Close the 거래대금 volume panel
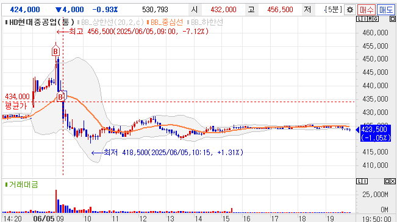This screenshot has width=397, height=222. coord(393,181)
